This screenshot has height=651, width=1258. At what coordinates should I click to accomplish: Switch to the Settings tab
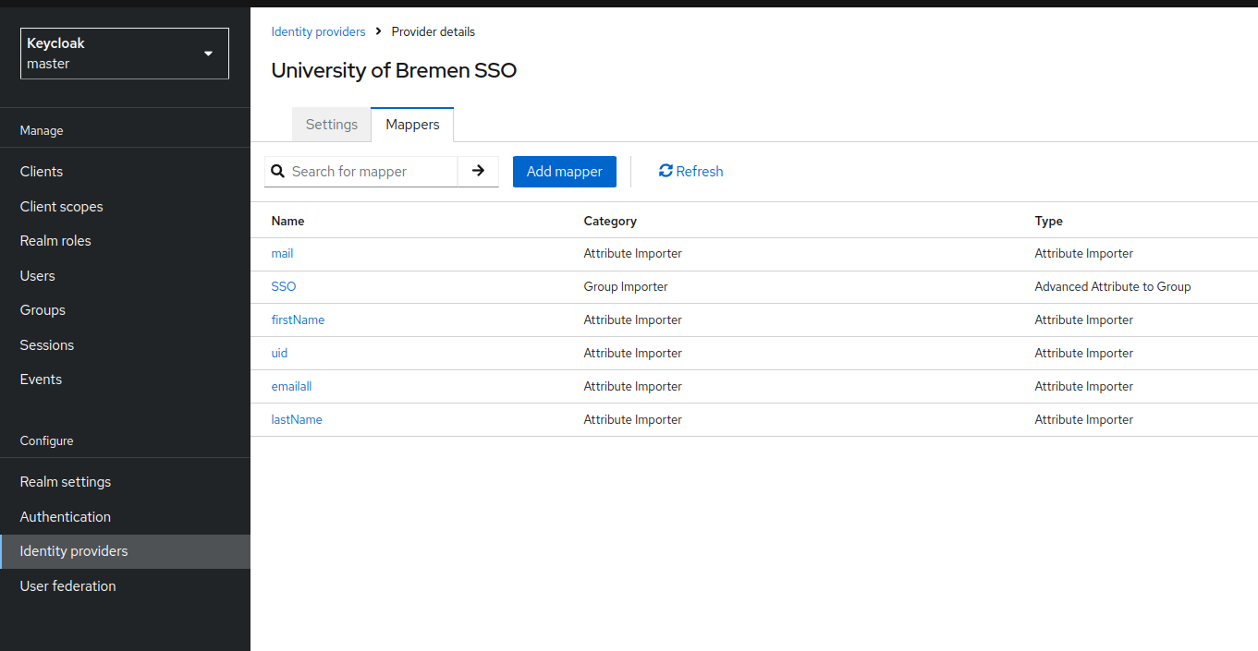[332, 125]
